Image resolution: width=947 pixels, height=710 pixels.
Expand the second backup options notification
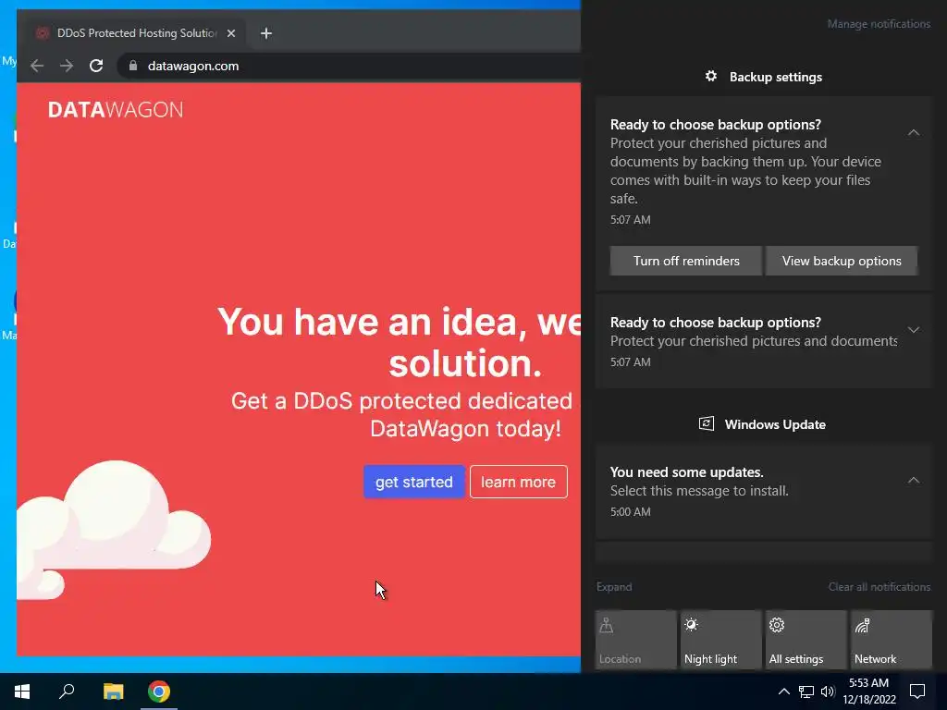click(x=913, y=330)
